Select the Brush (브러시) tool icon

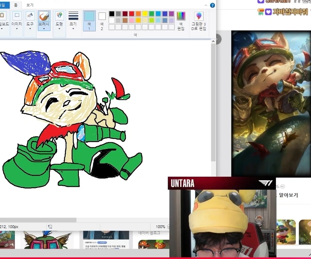pos(44,16)
